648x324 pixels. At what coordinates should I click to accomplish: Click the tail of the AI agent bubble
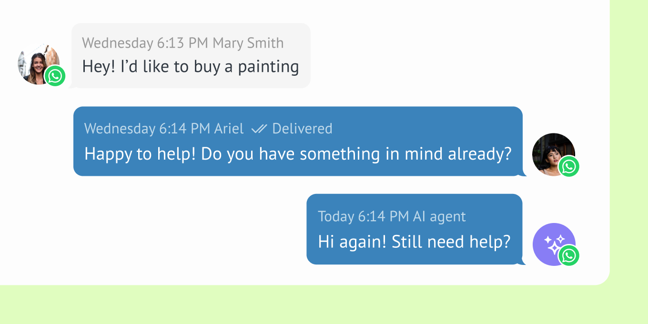(523, 262)
